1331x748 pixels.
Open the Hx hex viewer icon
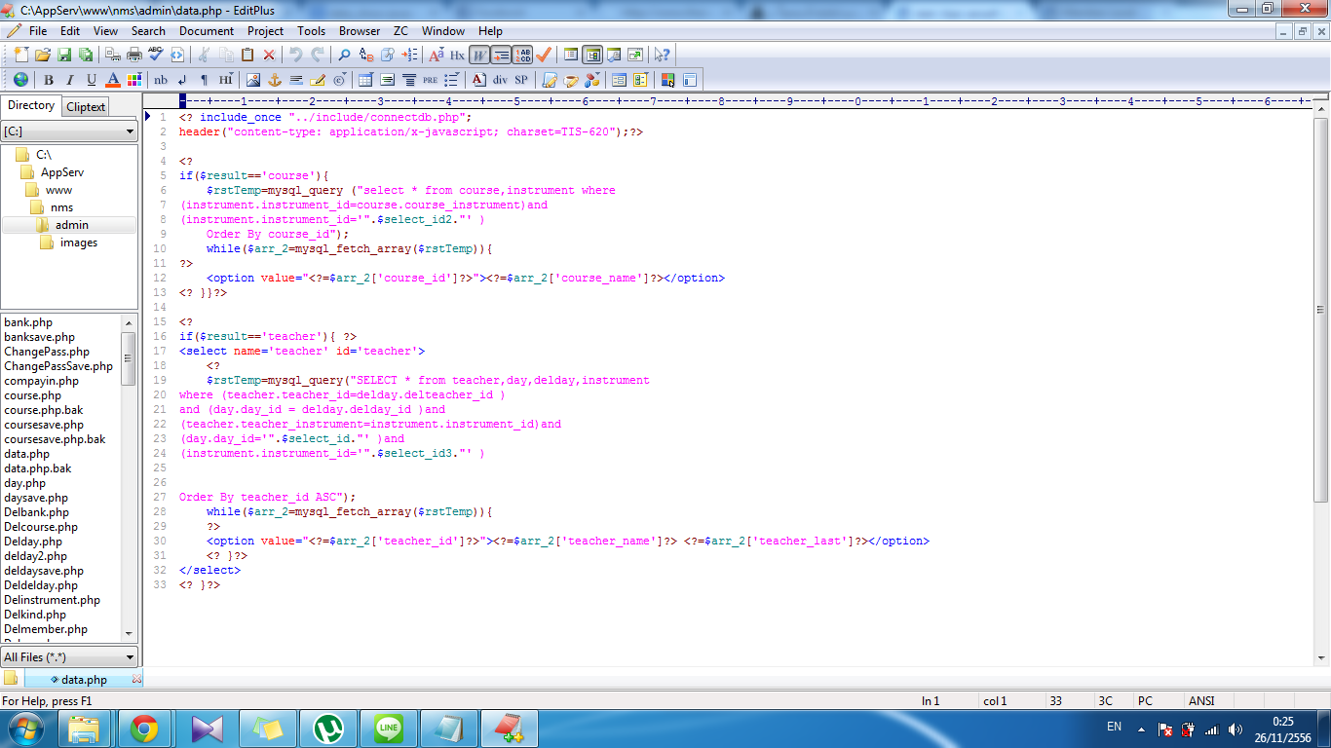457,55
